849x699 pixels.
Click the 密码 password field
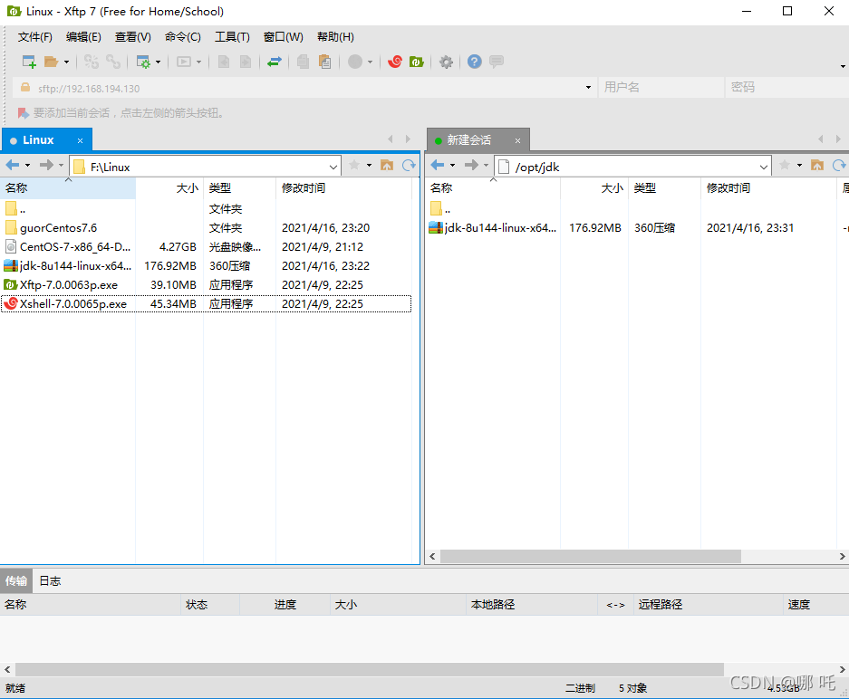pos(787,88)
